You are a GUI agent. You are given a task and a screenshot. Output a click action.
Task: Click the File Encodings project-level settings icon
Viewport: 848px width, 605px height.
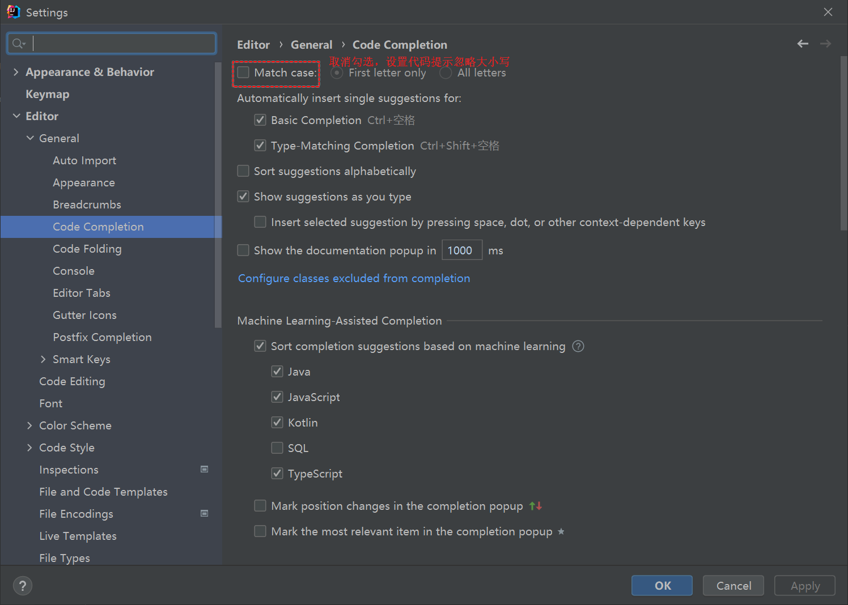[x=205, y=513]
